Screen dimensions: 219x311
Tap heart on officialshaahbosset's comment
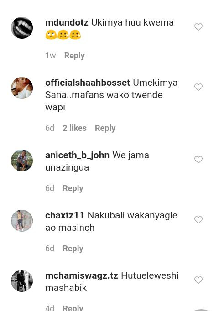click(x=198, y=87)
